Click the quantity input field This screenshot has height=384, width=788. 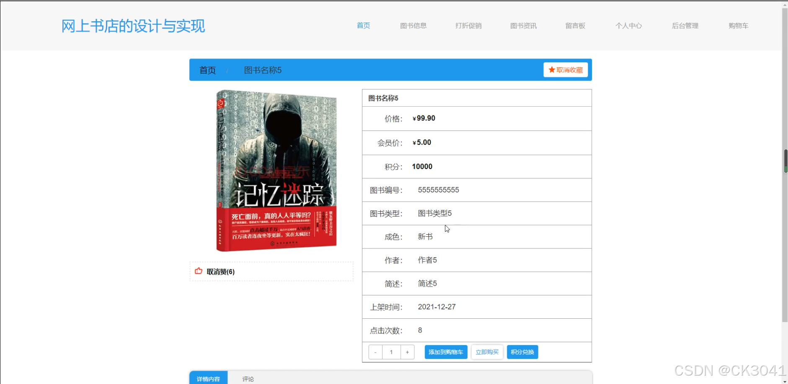point(391,352)
